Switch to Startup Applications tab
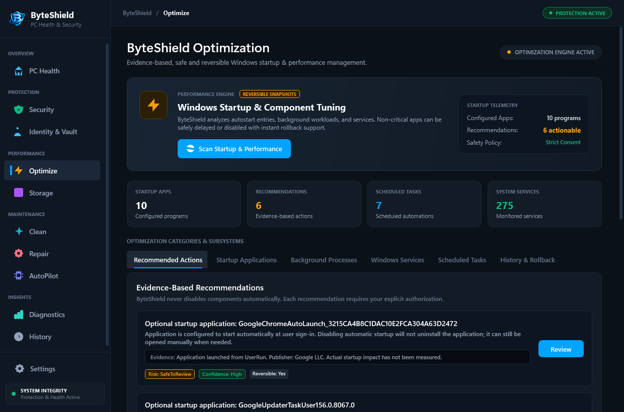This screenshot has width=624, height=412. [247, 260]
